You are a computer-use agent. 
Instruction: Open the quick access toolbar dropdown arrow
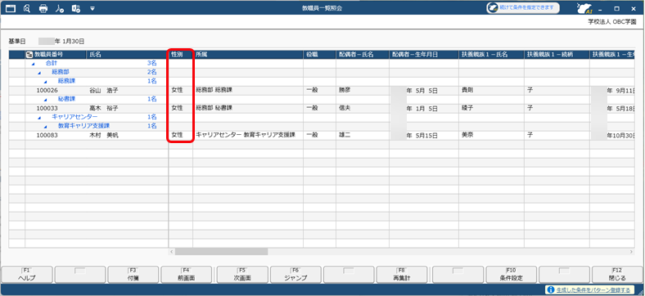point(92,8)
